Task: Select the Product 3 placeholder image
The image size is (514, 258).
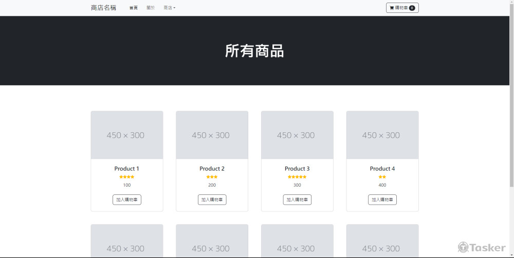Action: click(297, 135)
